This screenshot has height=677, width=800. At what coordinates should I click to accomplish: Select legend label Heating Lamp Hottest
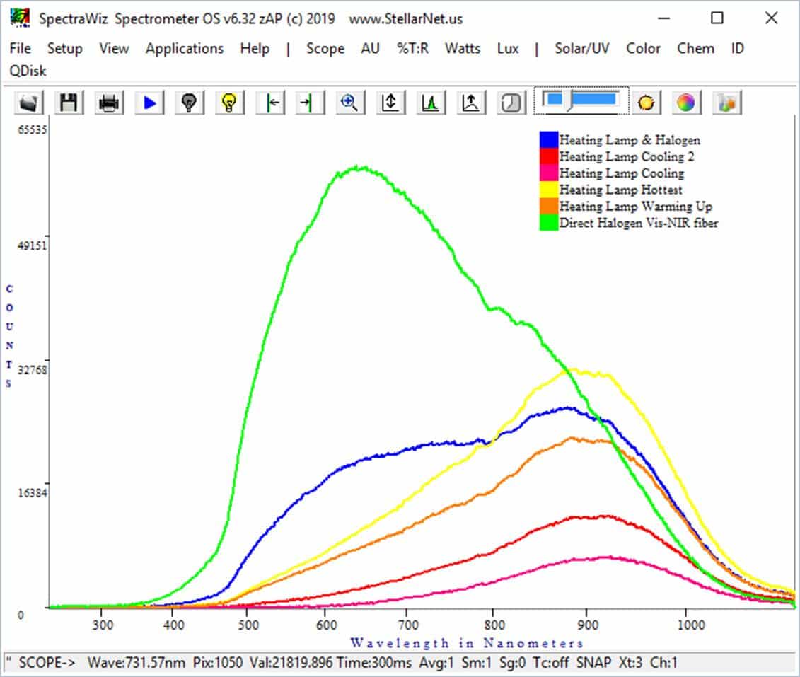click(x=621, y=190)
